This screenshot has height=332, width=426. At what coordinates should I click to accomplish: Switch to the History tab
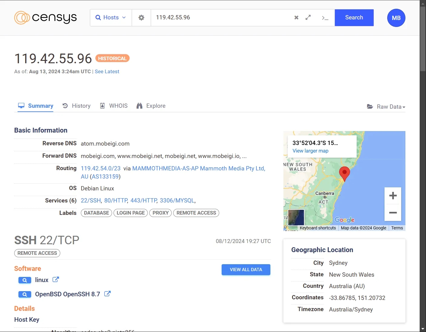coord(77,106)
